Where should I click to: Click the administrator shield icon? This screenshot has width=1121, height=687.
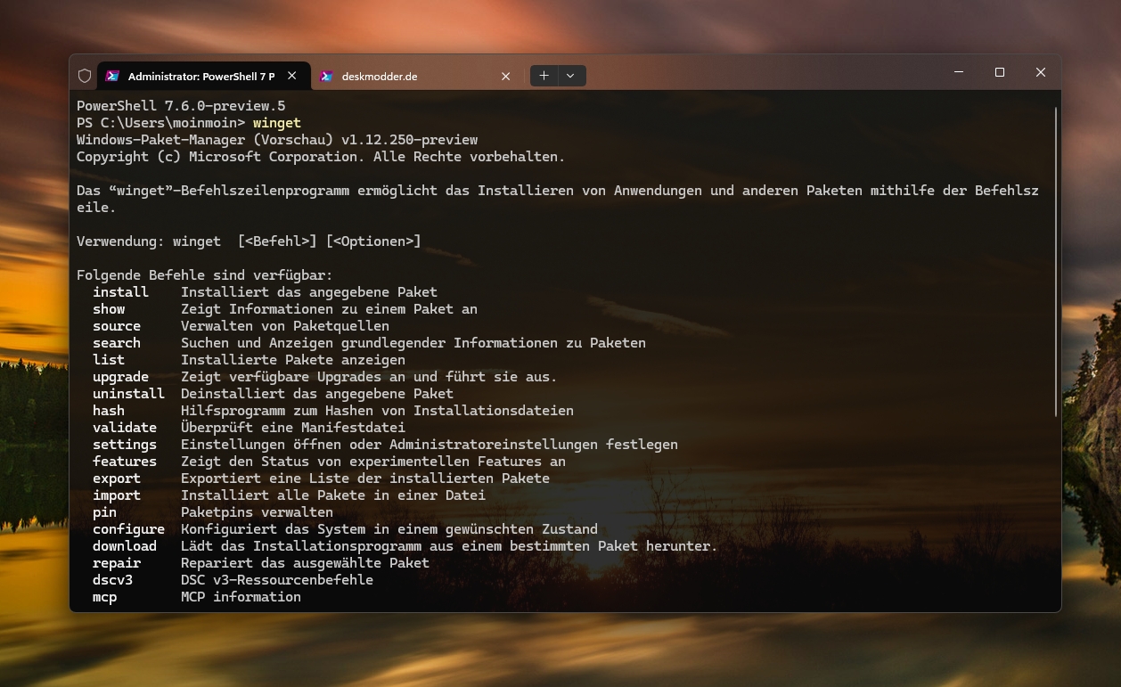point(85,76)
